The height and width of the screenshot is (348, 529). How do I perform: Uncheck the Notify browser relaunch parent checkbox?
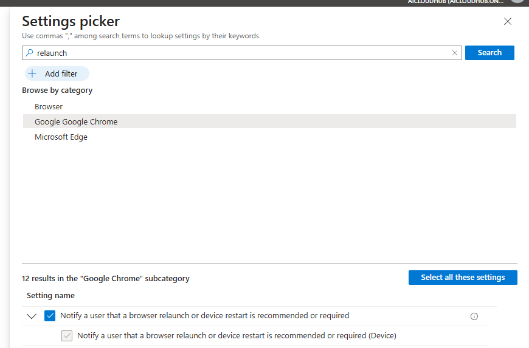coord(50,316)
